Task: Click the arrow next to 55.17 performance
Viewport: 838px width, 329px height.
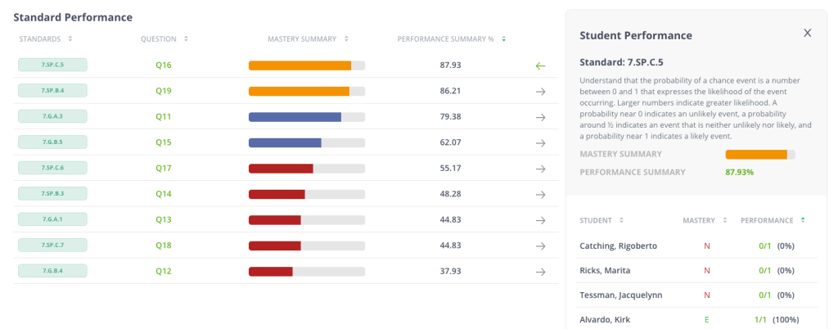Action: coord(540,169)
